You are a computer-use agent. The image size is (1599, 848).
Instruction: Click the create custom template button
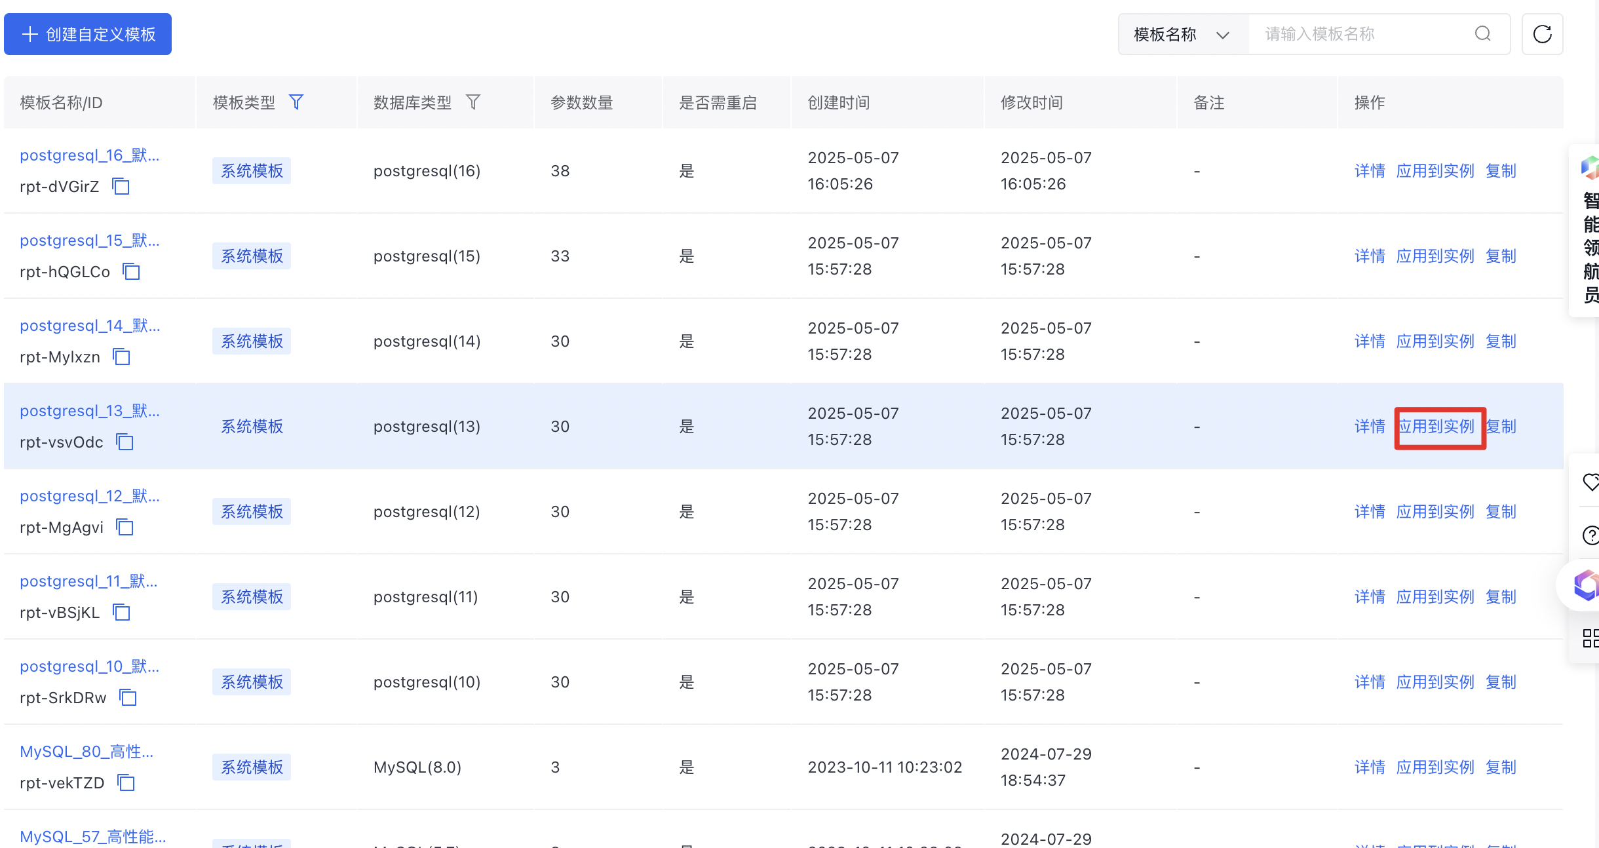tap(88, 34)
